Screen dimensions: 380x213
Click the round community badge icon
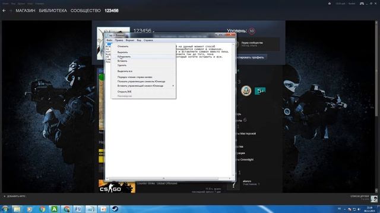[x=246, y=91]
